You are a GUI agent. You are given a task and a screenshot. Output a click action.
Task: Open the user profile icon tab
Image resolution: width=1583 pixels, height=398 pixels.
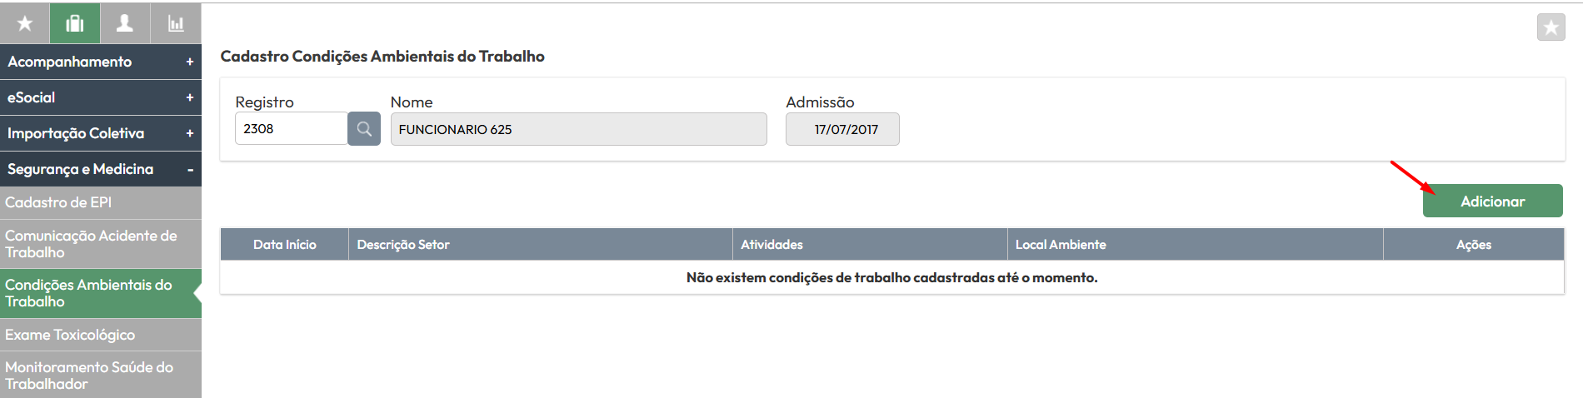coord(125,23)
